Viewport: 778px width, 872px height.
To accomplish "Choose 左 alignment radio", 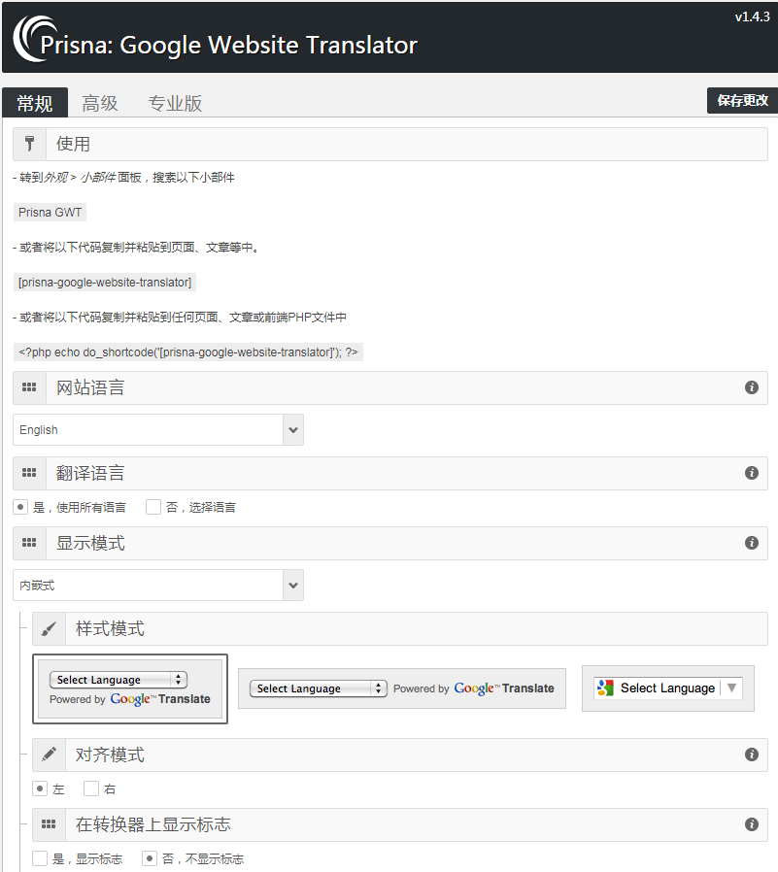I will point(40,788).
